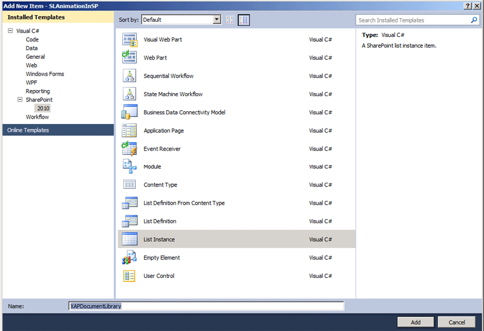Click the Application Page template icon
484x331 pixels.
(129, 130)
